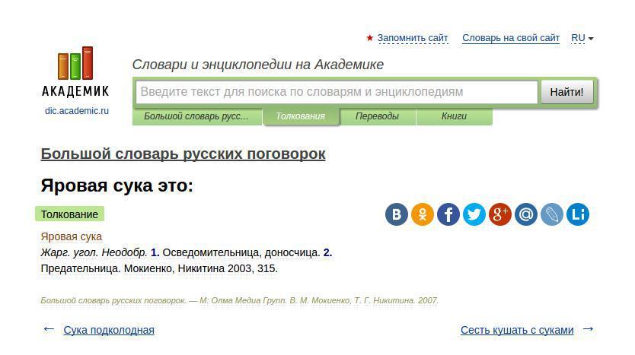This screenshot has height=355, width=635.
Task: Click the Толкование green label
Action: [x=69, y=214]
